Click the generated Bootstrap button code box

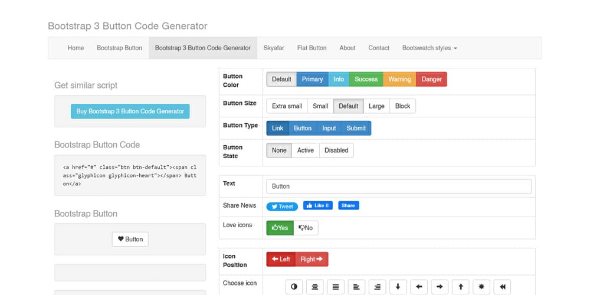click(x=130, y=175)
